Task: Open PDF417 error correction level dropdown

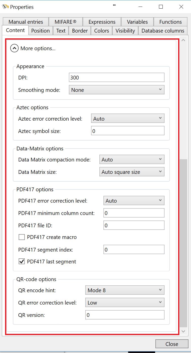Action: (x=134, y=201)
